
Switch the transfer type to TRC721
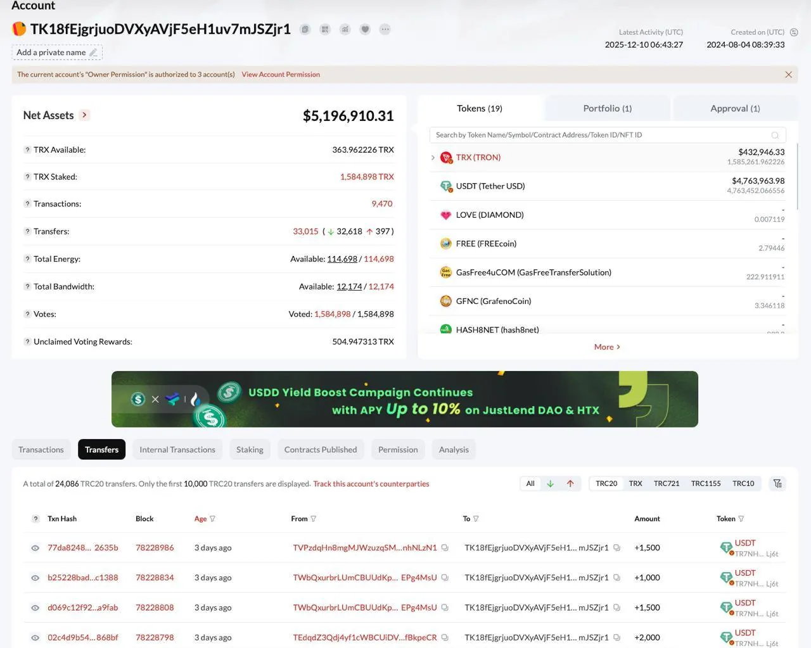[667, 484]
